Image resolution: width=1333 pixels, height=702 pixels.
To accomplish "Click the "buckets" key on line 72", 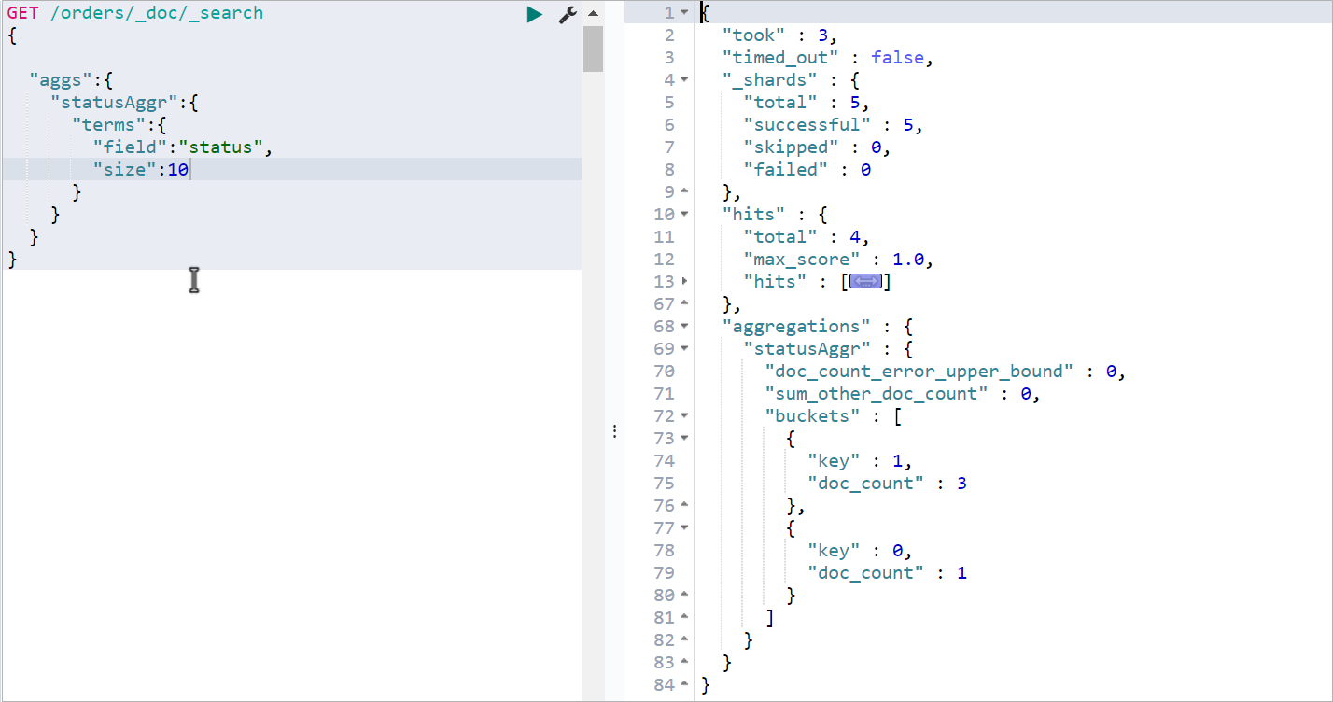I will click(812, 416).
